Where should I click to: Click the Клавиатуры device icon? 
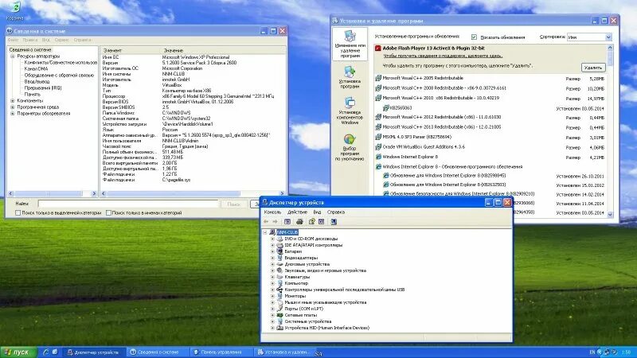pos(280,277)
